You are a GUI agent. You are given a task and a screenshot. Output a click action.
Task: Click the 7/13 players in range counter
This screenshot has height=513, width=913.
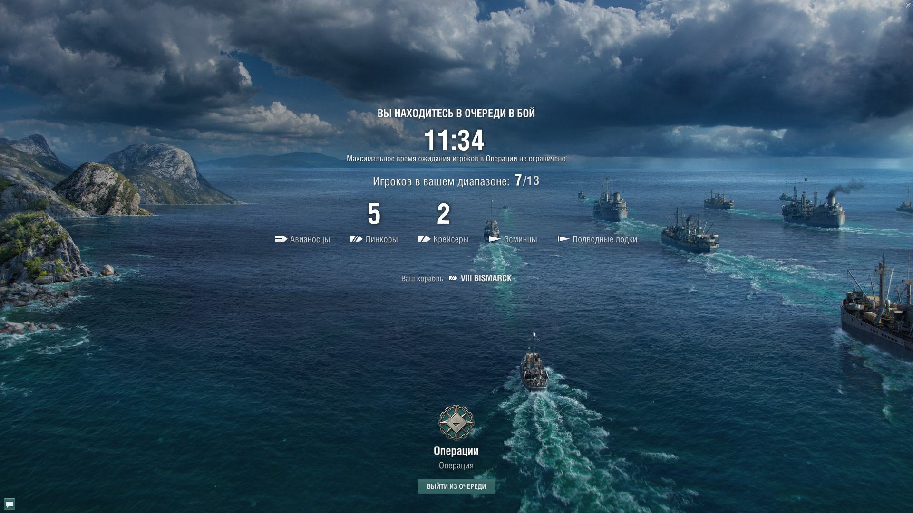click(527, 180)
